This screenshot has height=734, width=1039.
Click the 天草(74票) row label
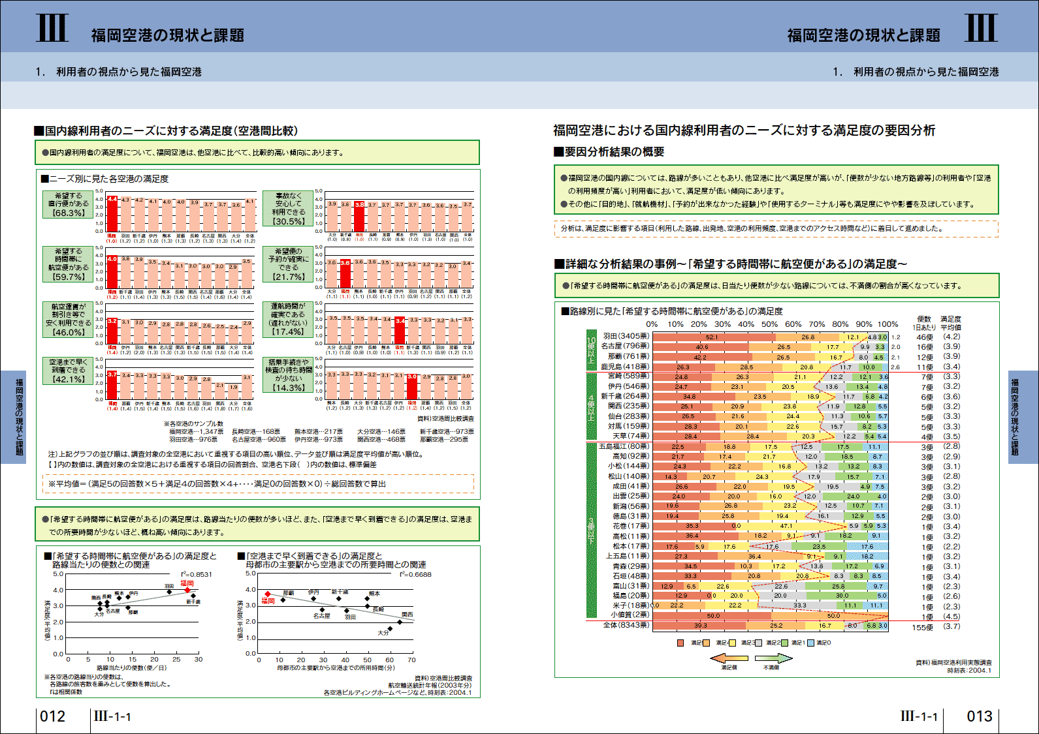point(631,436)
